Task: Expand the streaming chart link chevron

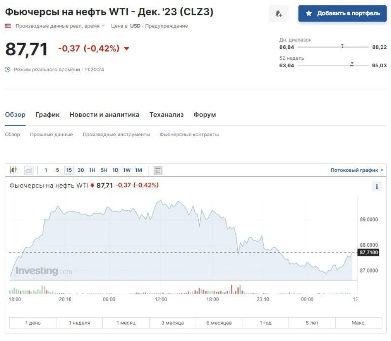Action: [382, 170]
